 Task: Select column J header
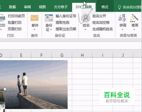[x=123, y=55]
